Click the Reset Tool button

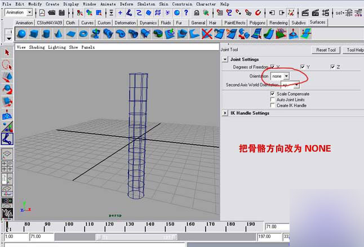326,50
